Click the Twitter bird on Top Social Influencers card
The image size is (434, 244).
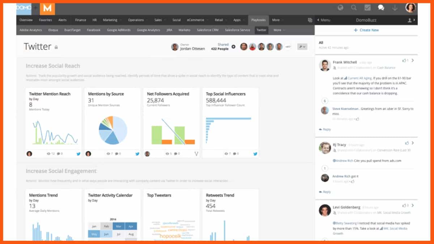(255, 154)
